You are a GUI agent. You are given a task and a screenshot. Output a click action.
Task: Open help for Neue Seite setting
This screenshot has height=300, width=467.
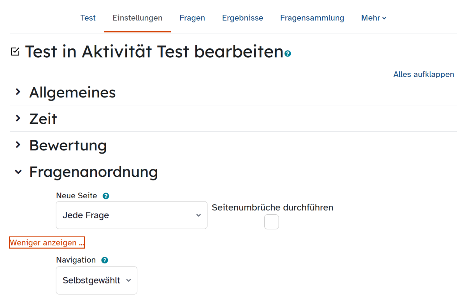click(x=106, y=196)
